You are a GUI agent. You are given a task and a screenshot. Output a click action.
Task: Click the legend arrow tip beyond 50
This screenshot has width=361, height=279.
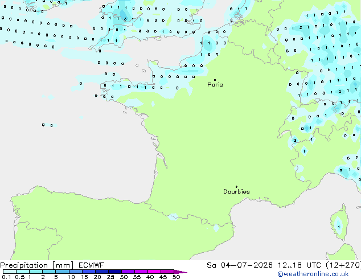180,272
